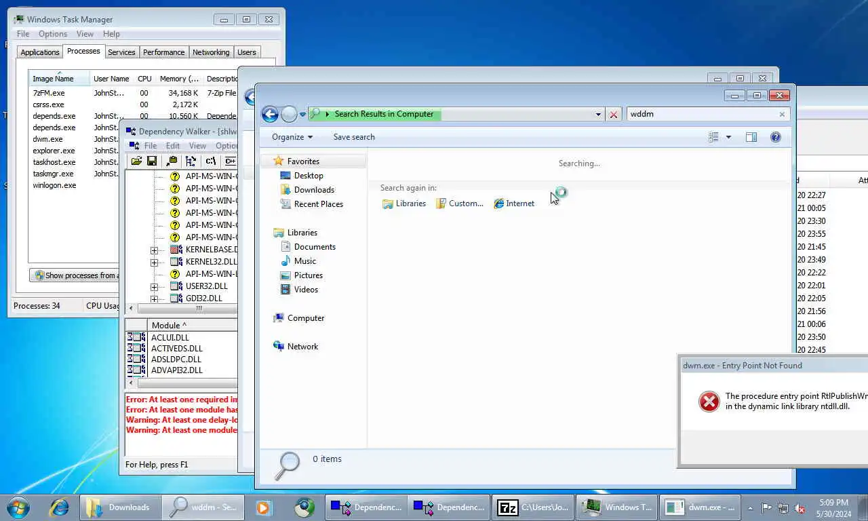
Task: Click the Open file icon in Dependency Walker
Action: 136,161
